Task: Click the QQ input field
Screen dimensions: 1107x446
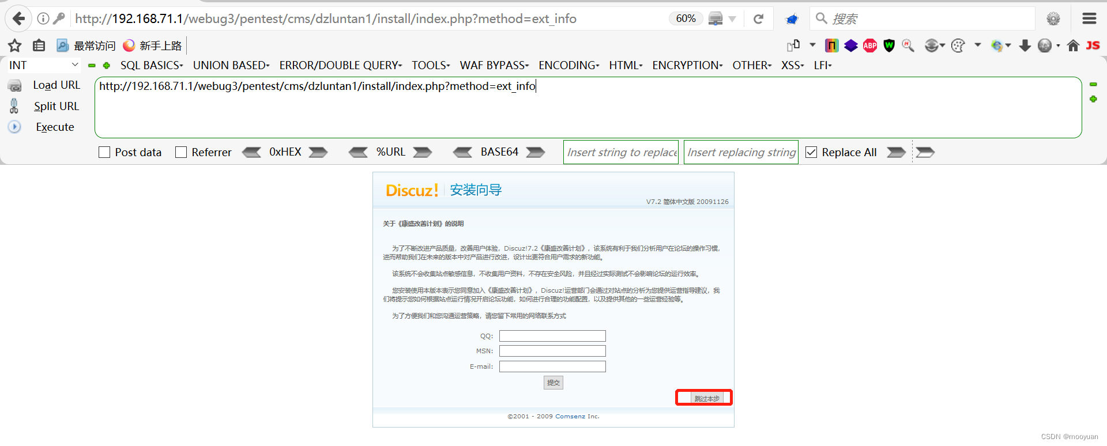Action: tap(552, 336)
